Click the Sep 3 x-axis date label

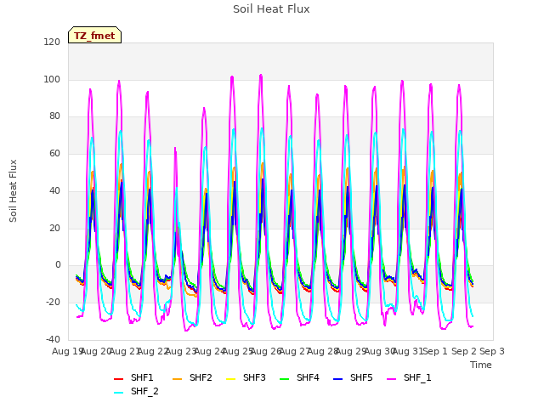coord(492,351)
